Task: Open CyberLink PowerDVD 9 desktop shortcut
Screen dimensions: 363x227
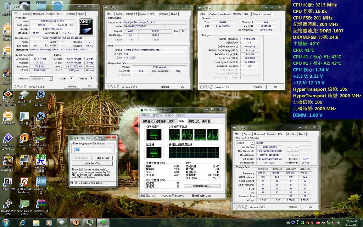Action: tap(8, 98)
